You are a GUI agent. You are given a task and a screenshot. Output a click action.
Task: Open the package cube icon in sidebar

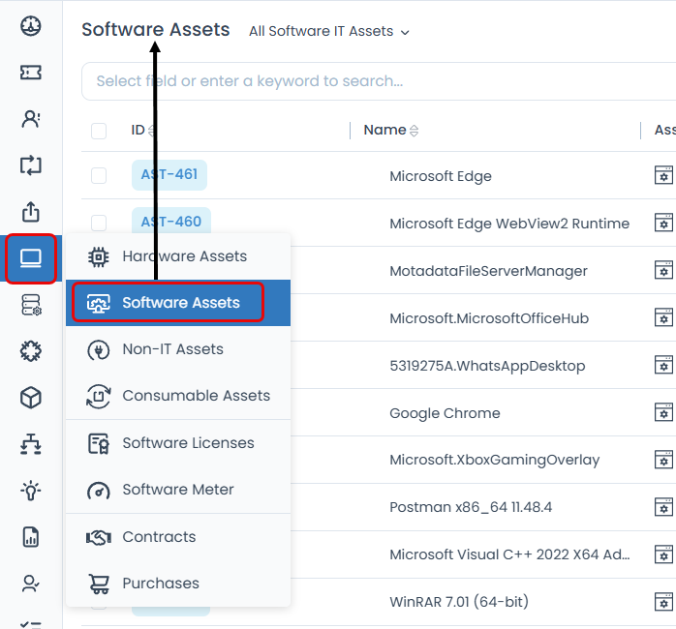(31, 398)
